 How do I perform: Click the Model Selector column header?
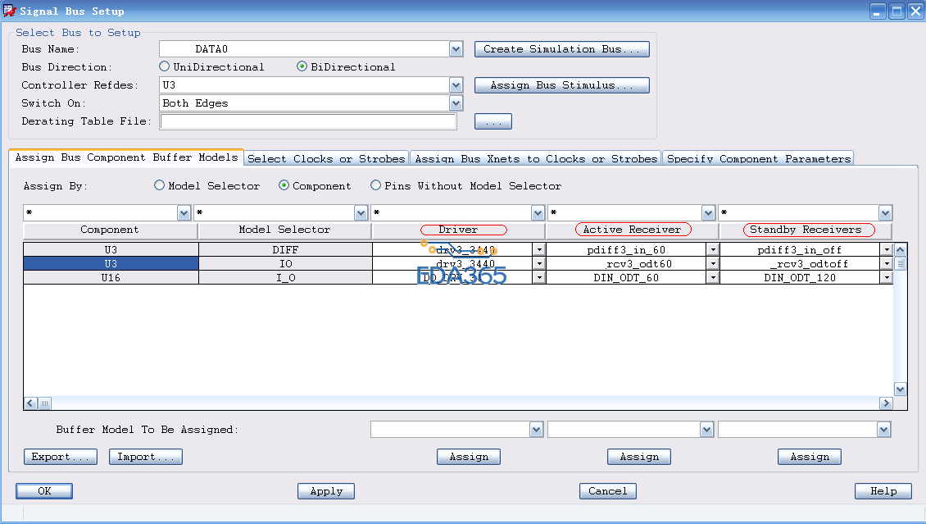pos(284,230)
